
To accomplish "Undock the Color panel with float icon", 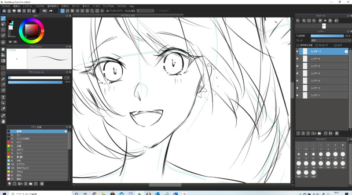I will point(67,16).
